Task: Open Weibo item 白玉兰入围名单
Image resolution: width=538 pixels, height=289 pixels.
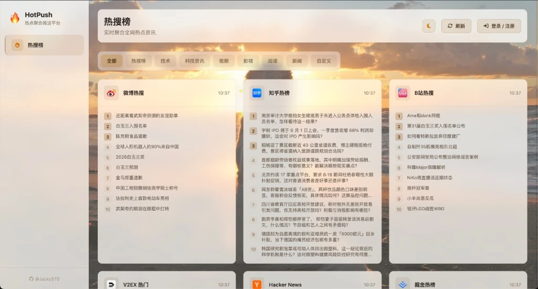Action: pos(131,126)
